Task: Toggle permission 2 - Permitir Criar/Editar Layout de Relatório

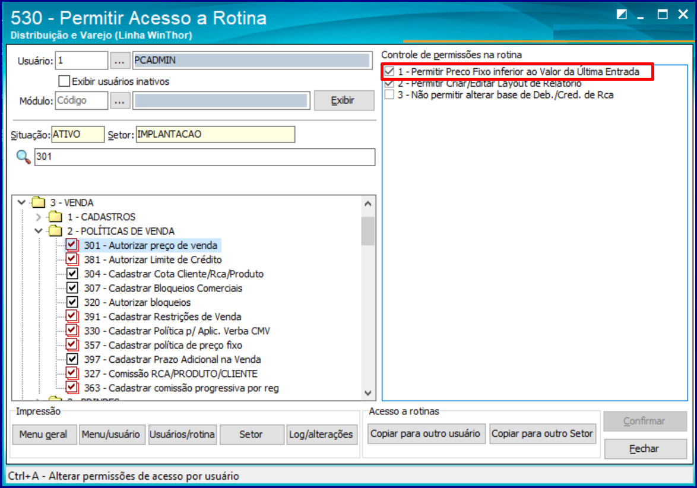Action: pos(389,84)
